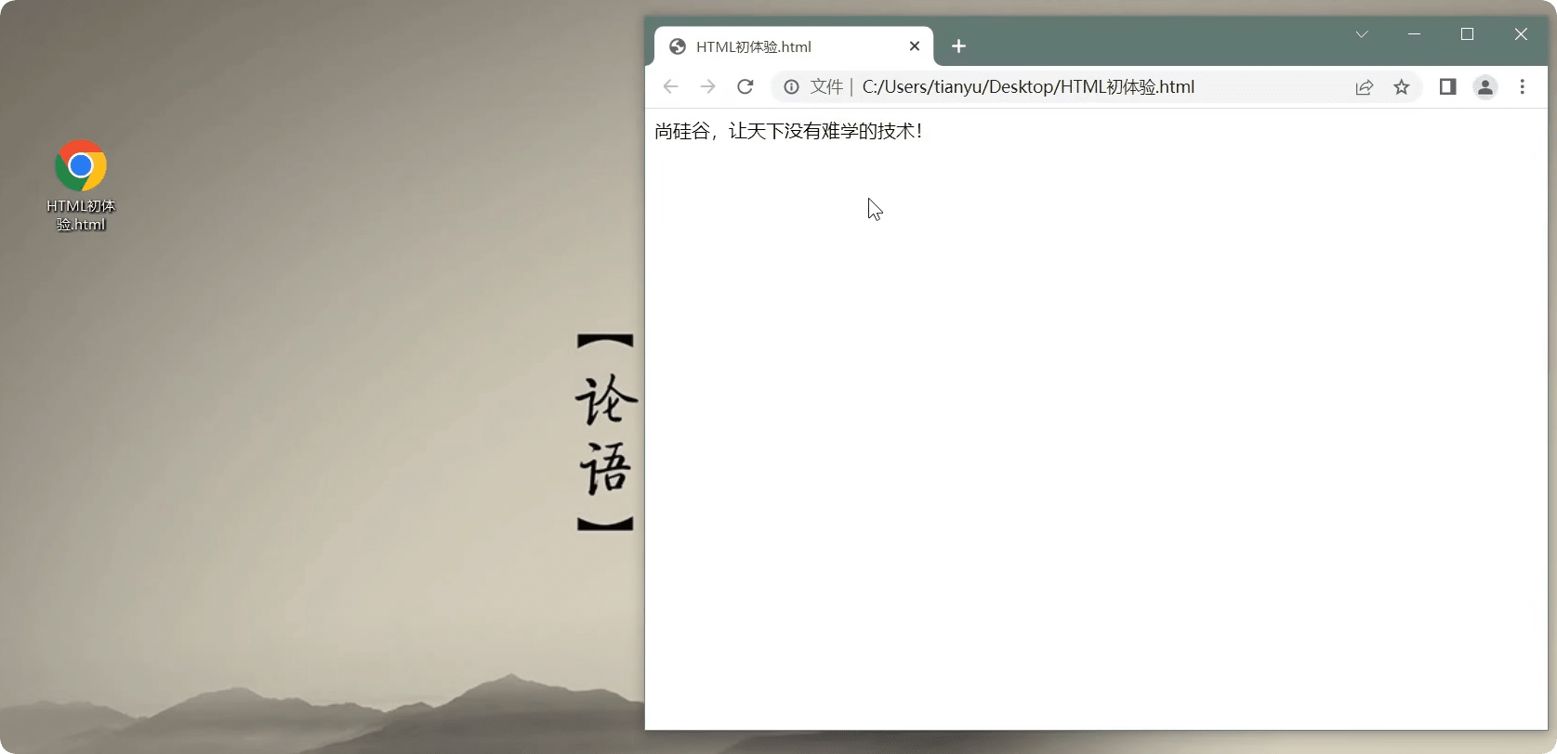
Task: View site information via the info icon
Action: point(791,86)
